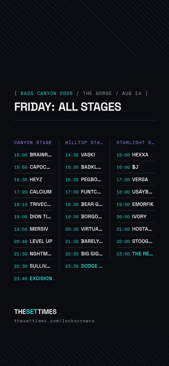
Task: Click the TheSetTimes logo
Action: point(35,312)
